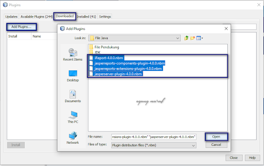Click the search field in the Plugins window
Image resolution: width=264 pixels, height=166 pixels.
pyautogui.click(x=243, y=27)
